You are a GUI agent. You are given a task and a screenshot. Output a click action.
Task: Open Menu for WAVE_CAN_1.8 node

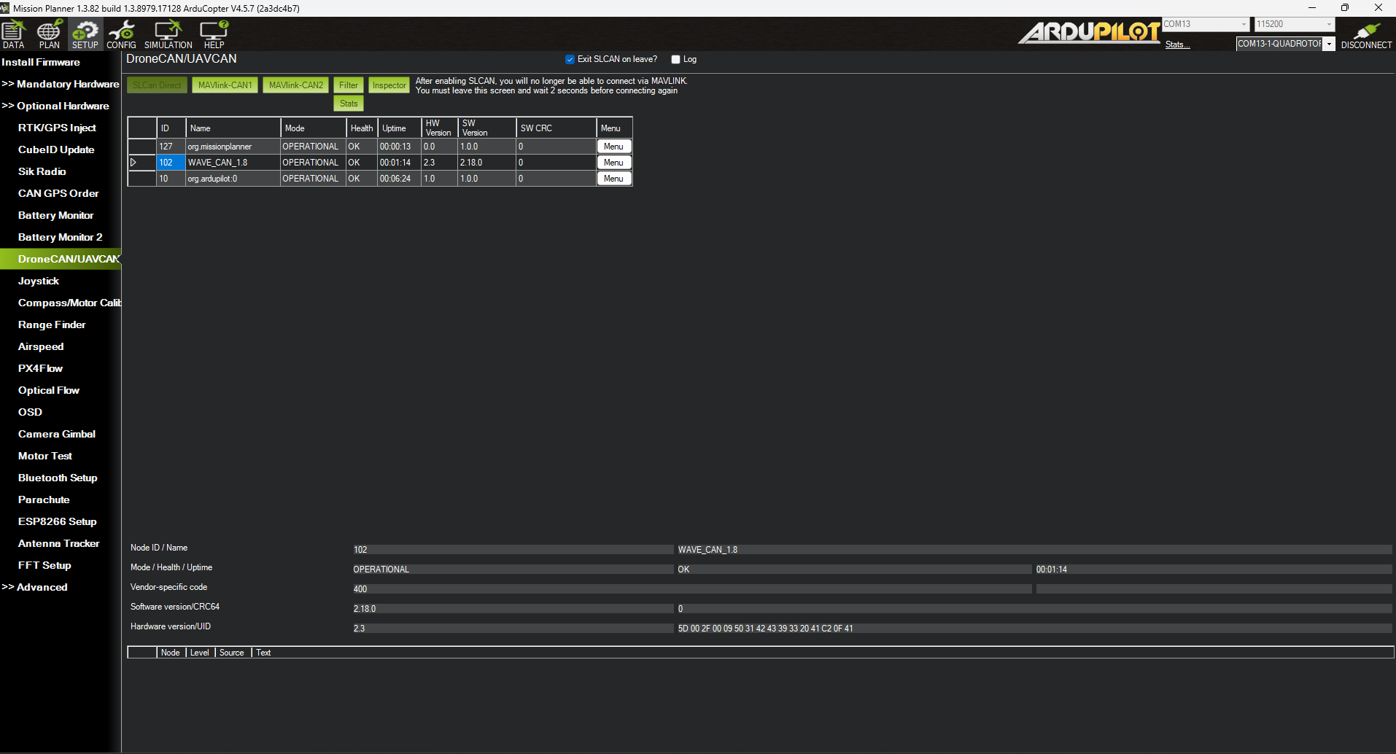pos(613,163)
